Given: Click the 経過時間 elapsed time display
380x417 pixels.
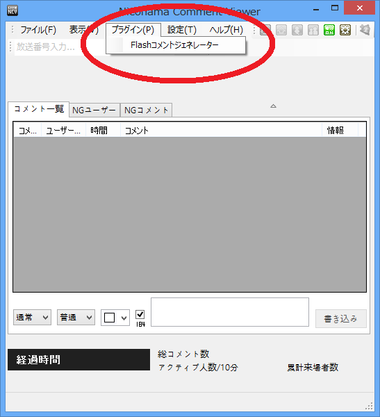Looking at the screenshot, I should coord(79,359).
